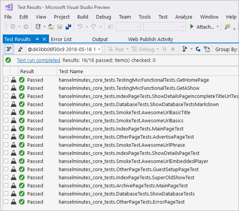Switch to the Output tab

(100, 39)
